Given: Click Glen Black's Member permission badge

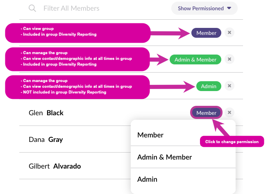Looking at the screenshot, I should click(206, 113).
